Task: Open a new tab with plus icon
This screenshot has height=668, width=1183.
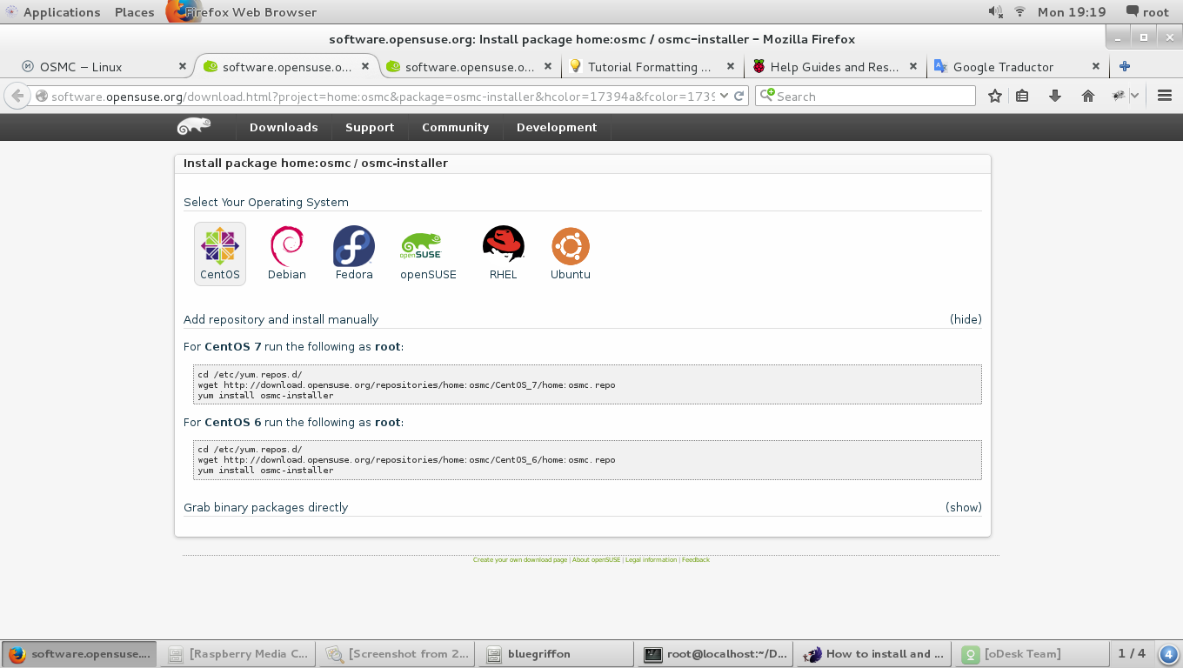Action: point(1125,66)
